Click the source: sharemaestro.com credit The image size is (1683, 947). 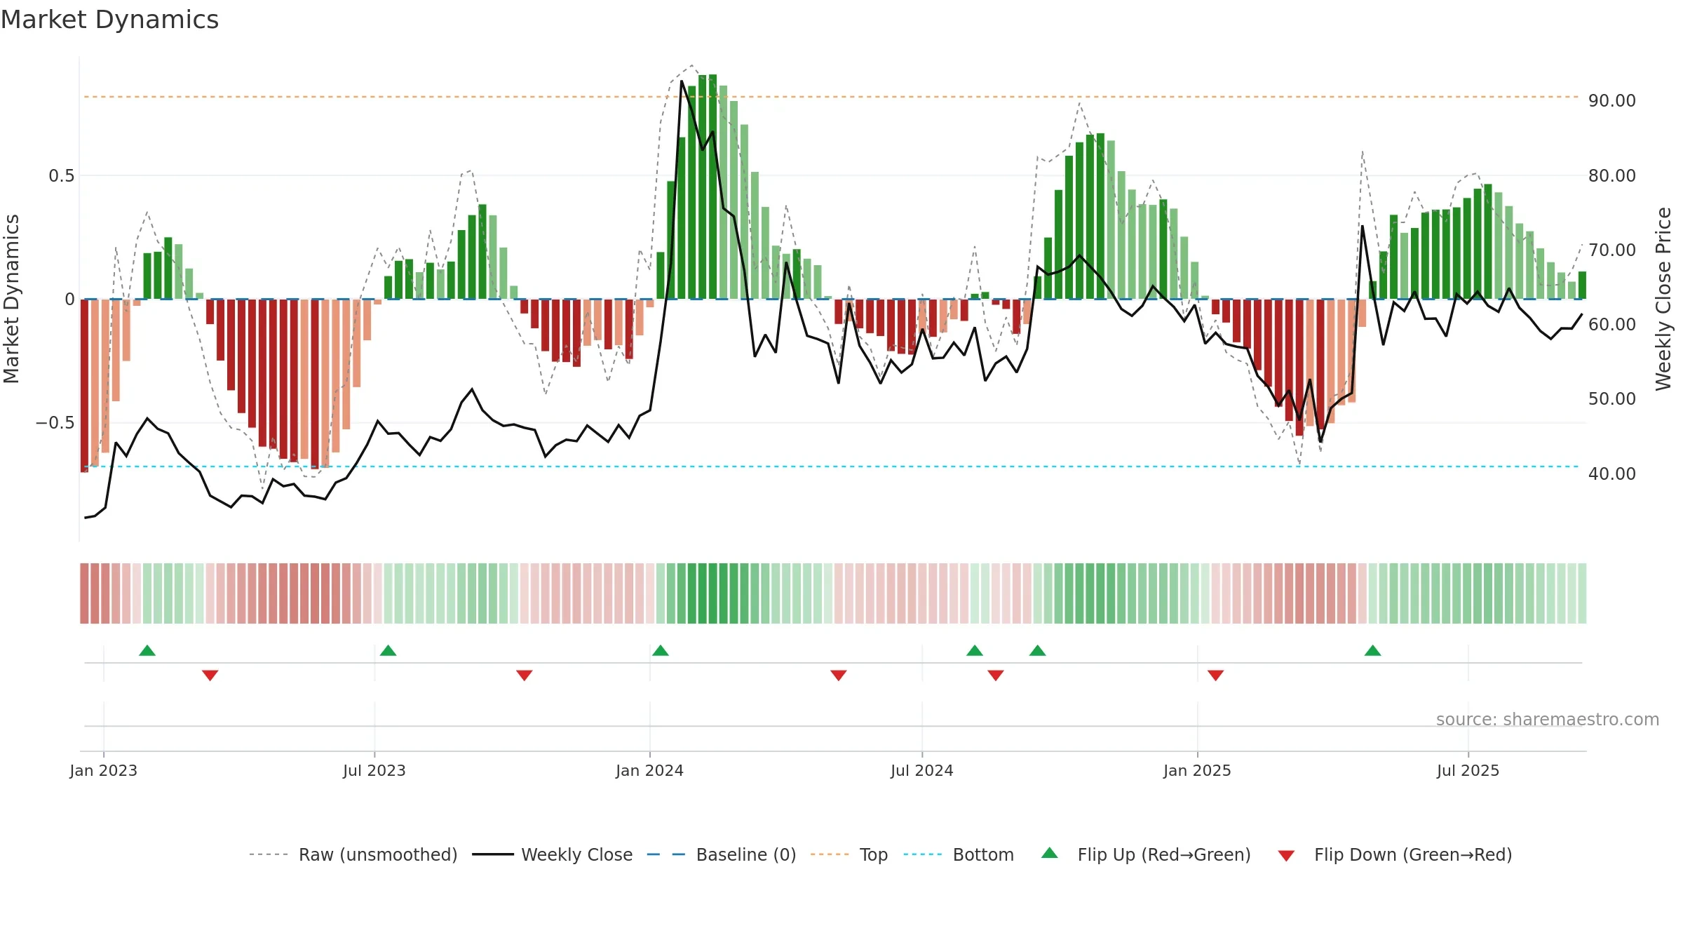coord(1548,720)
